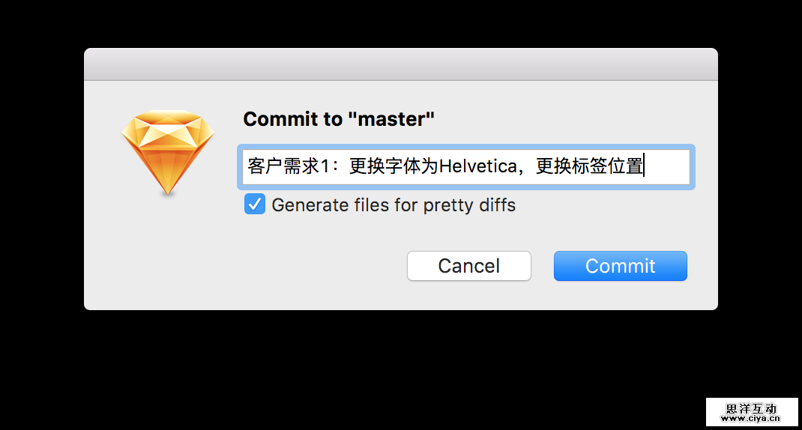The image size is (802, 430).
Task: Click the "Commit to" heading text
Action: (291, 119)
